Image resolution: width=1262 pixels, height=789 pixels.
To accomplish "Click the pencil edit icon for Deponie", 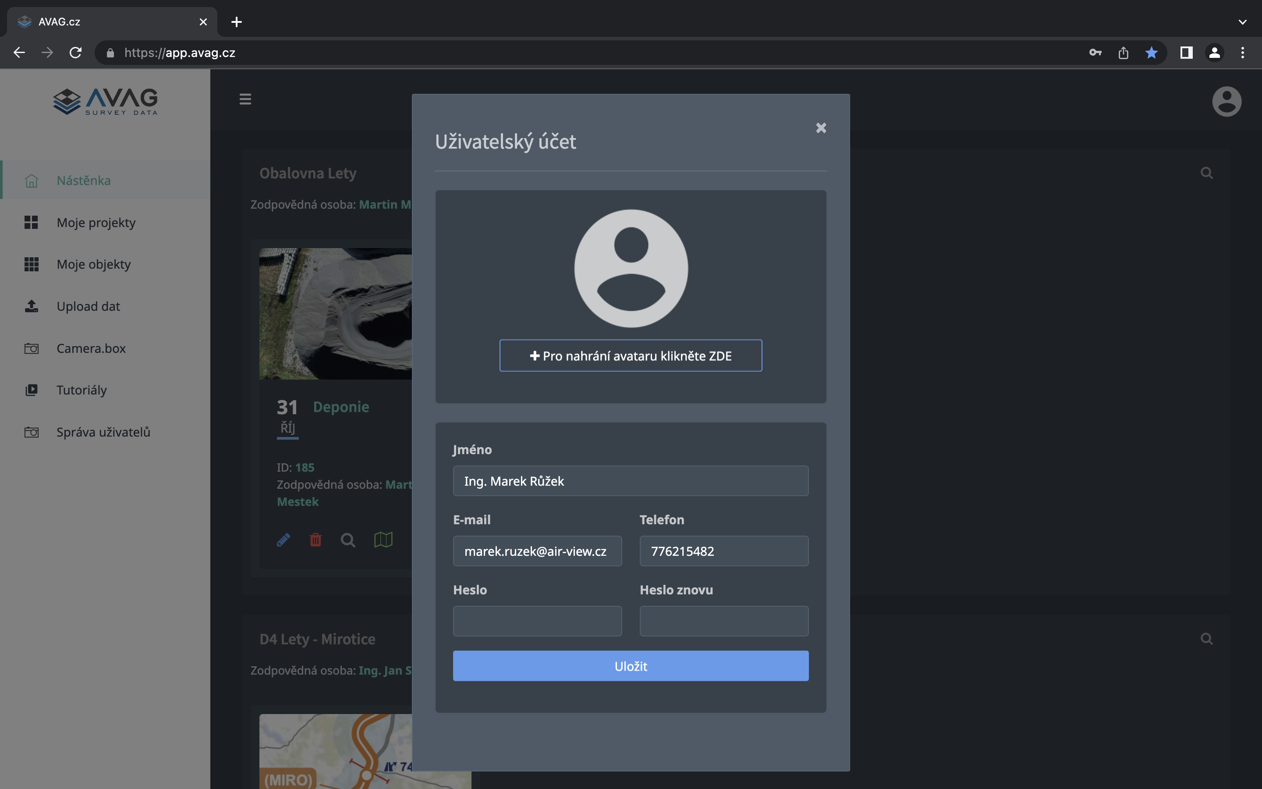I will 283,540.
